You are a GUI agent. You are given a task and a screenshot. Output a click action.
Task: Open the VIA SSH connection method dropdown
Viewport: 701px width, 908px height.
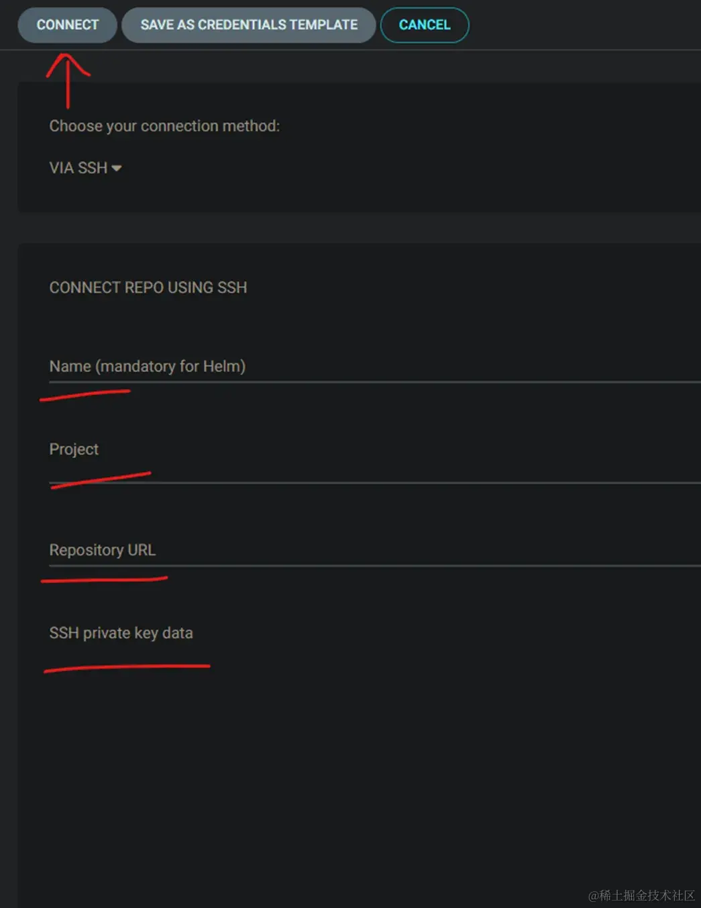tap(85, 168)
